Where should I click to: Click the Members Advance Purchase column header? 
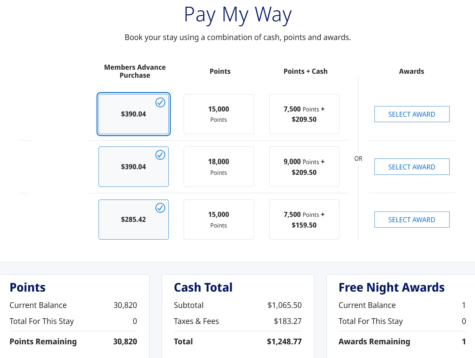point(135,71)
